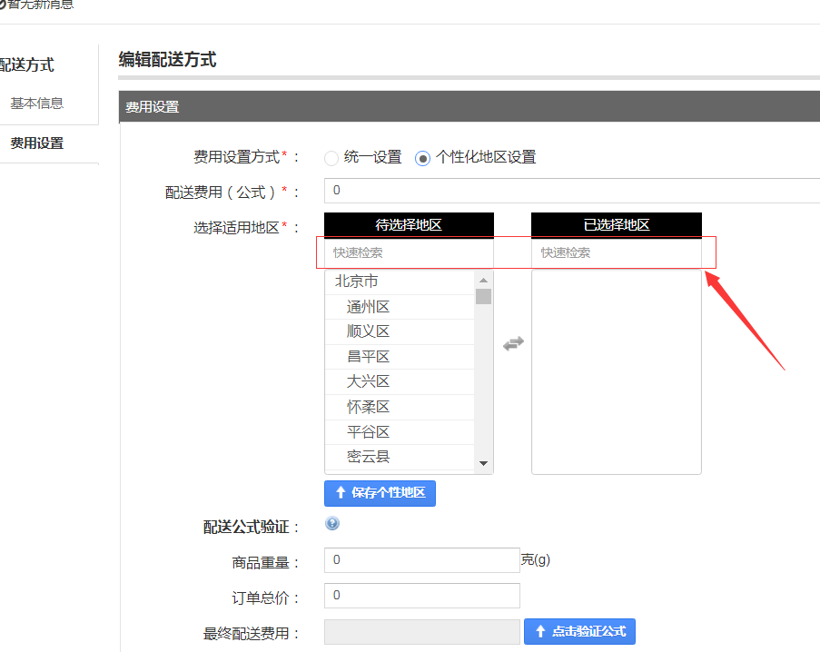Click the 配送费用 formula input field

[572, 191]
